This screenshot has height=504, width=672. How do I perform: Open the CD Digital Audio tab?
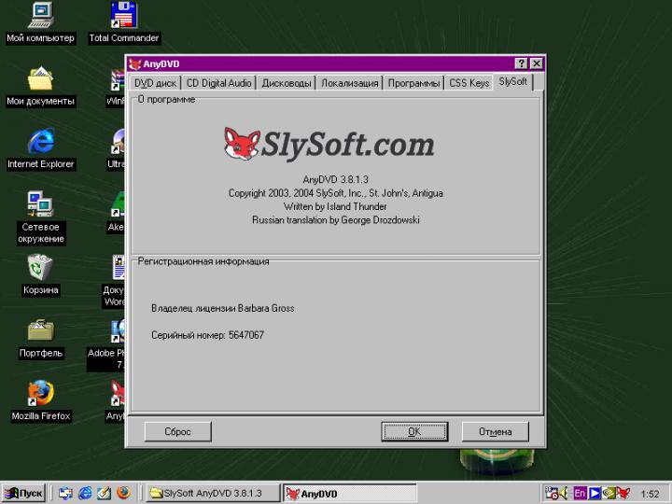(218, 83)
